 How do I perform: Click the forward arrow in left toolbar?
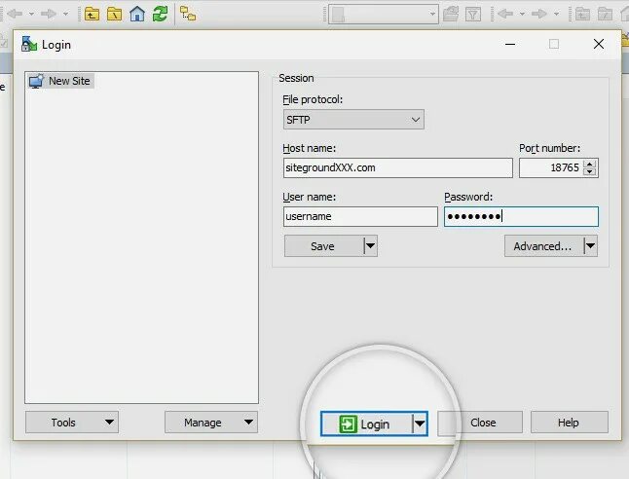click(x=49, y=14)
